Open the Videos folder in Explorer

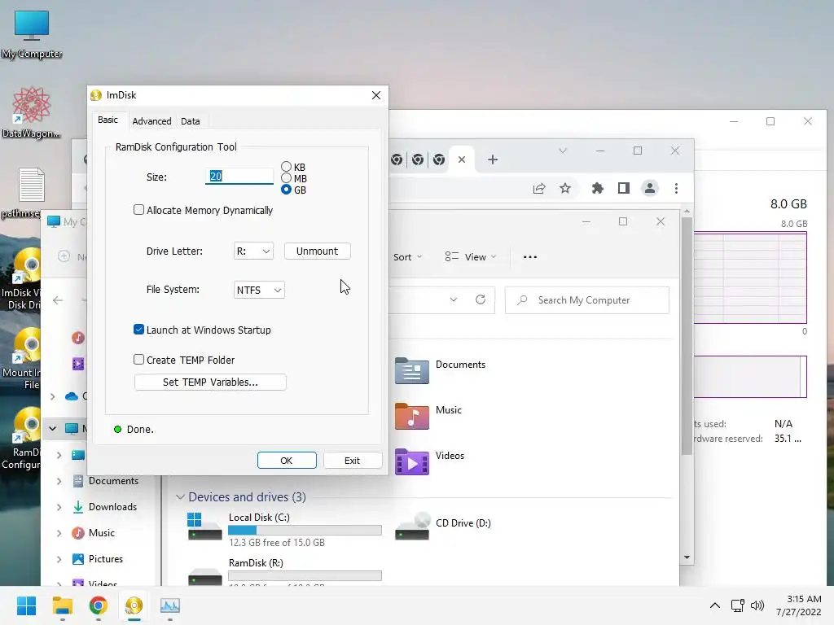click(430, 461)
